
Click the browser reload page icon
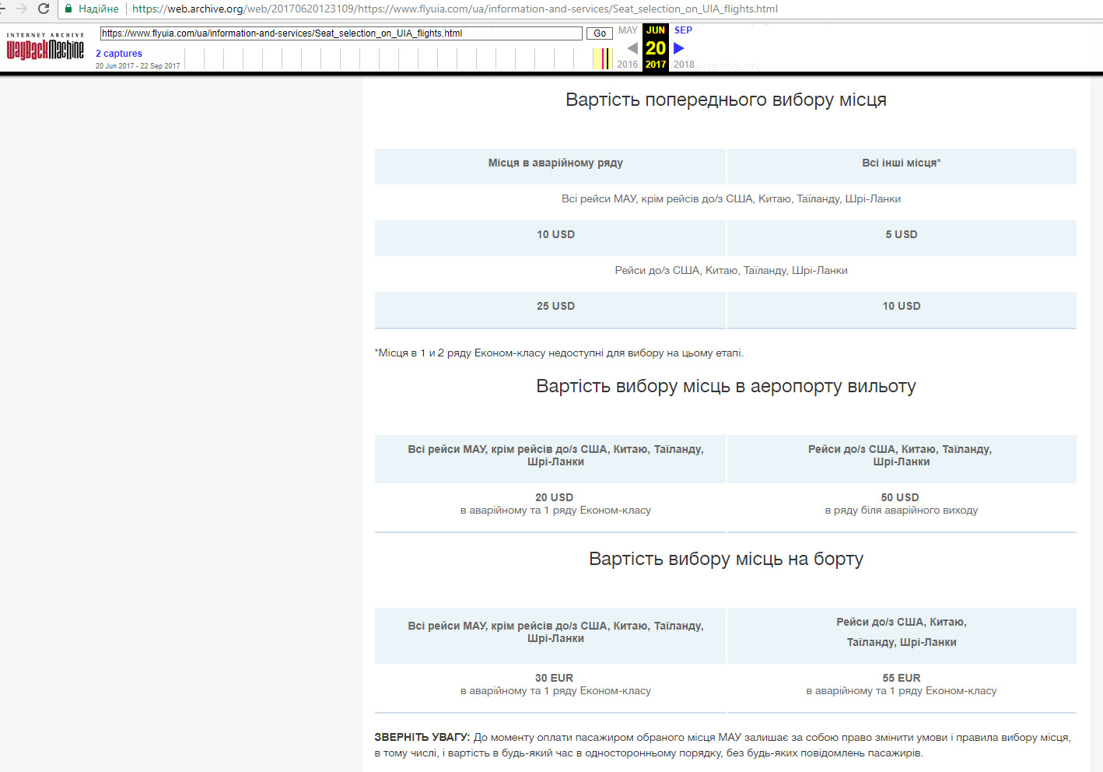pos(44,9)
